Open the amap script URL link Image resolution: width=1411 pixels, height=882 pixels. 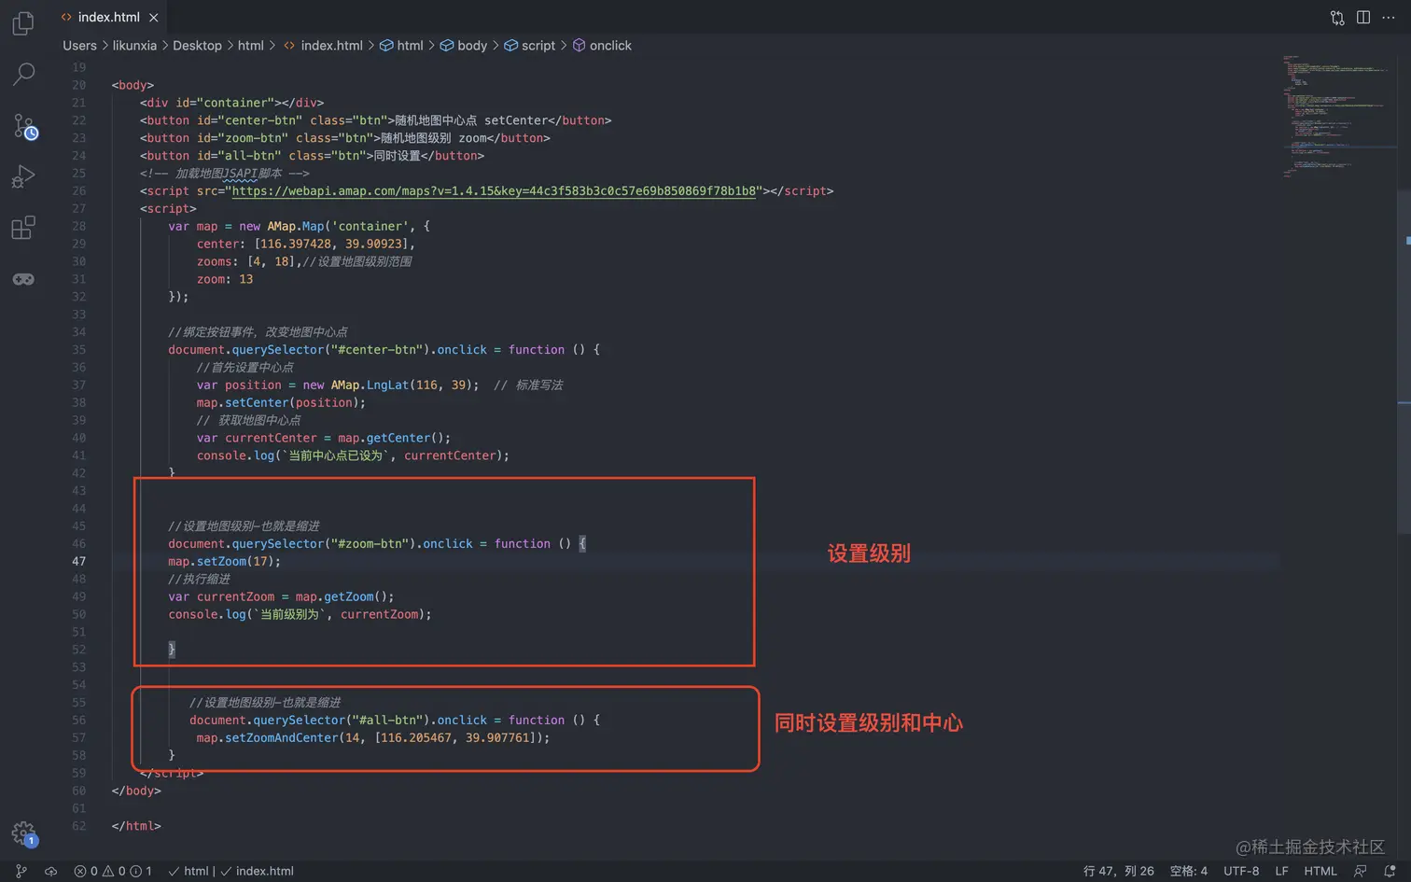(x=494, y=191)
